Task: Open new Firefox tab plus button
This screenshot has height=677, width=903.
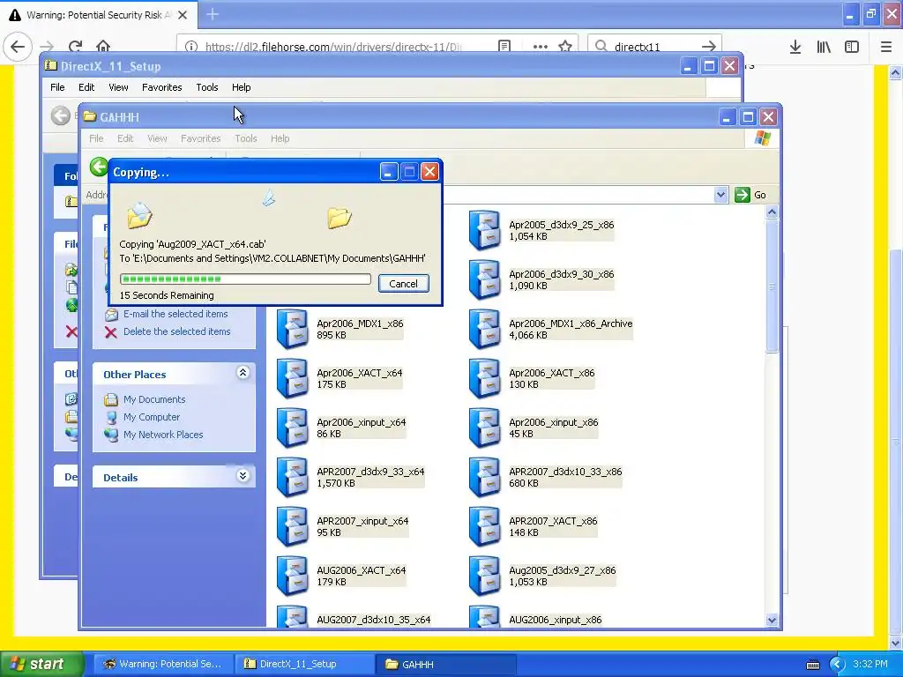Action: click(213, 14)
